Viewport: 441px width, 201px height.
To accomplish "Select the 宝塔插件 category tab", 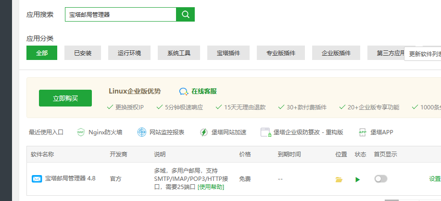I will 228,53.
